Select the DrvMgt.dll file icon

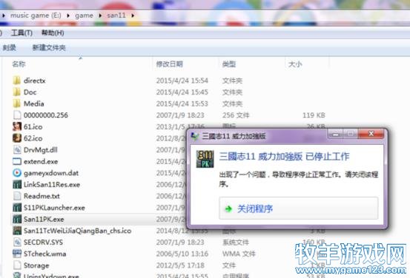17,149
